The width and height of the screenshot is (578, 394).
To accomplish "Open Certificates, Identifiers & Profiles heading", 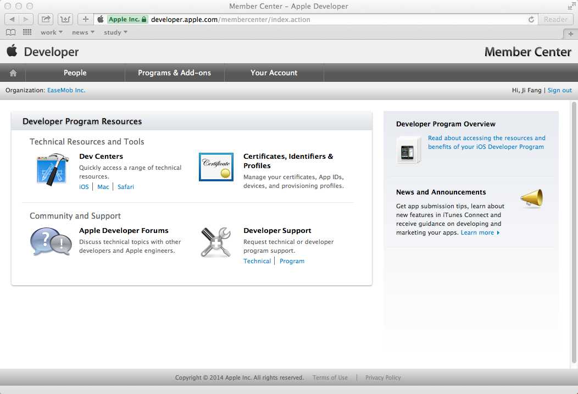I will [288, 161].
